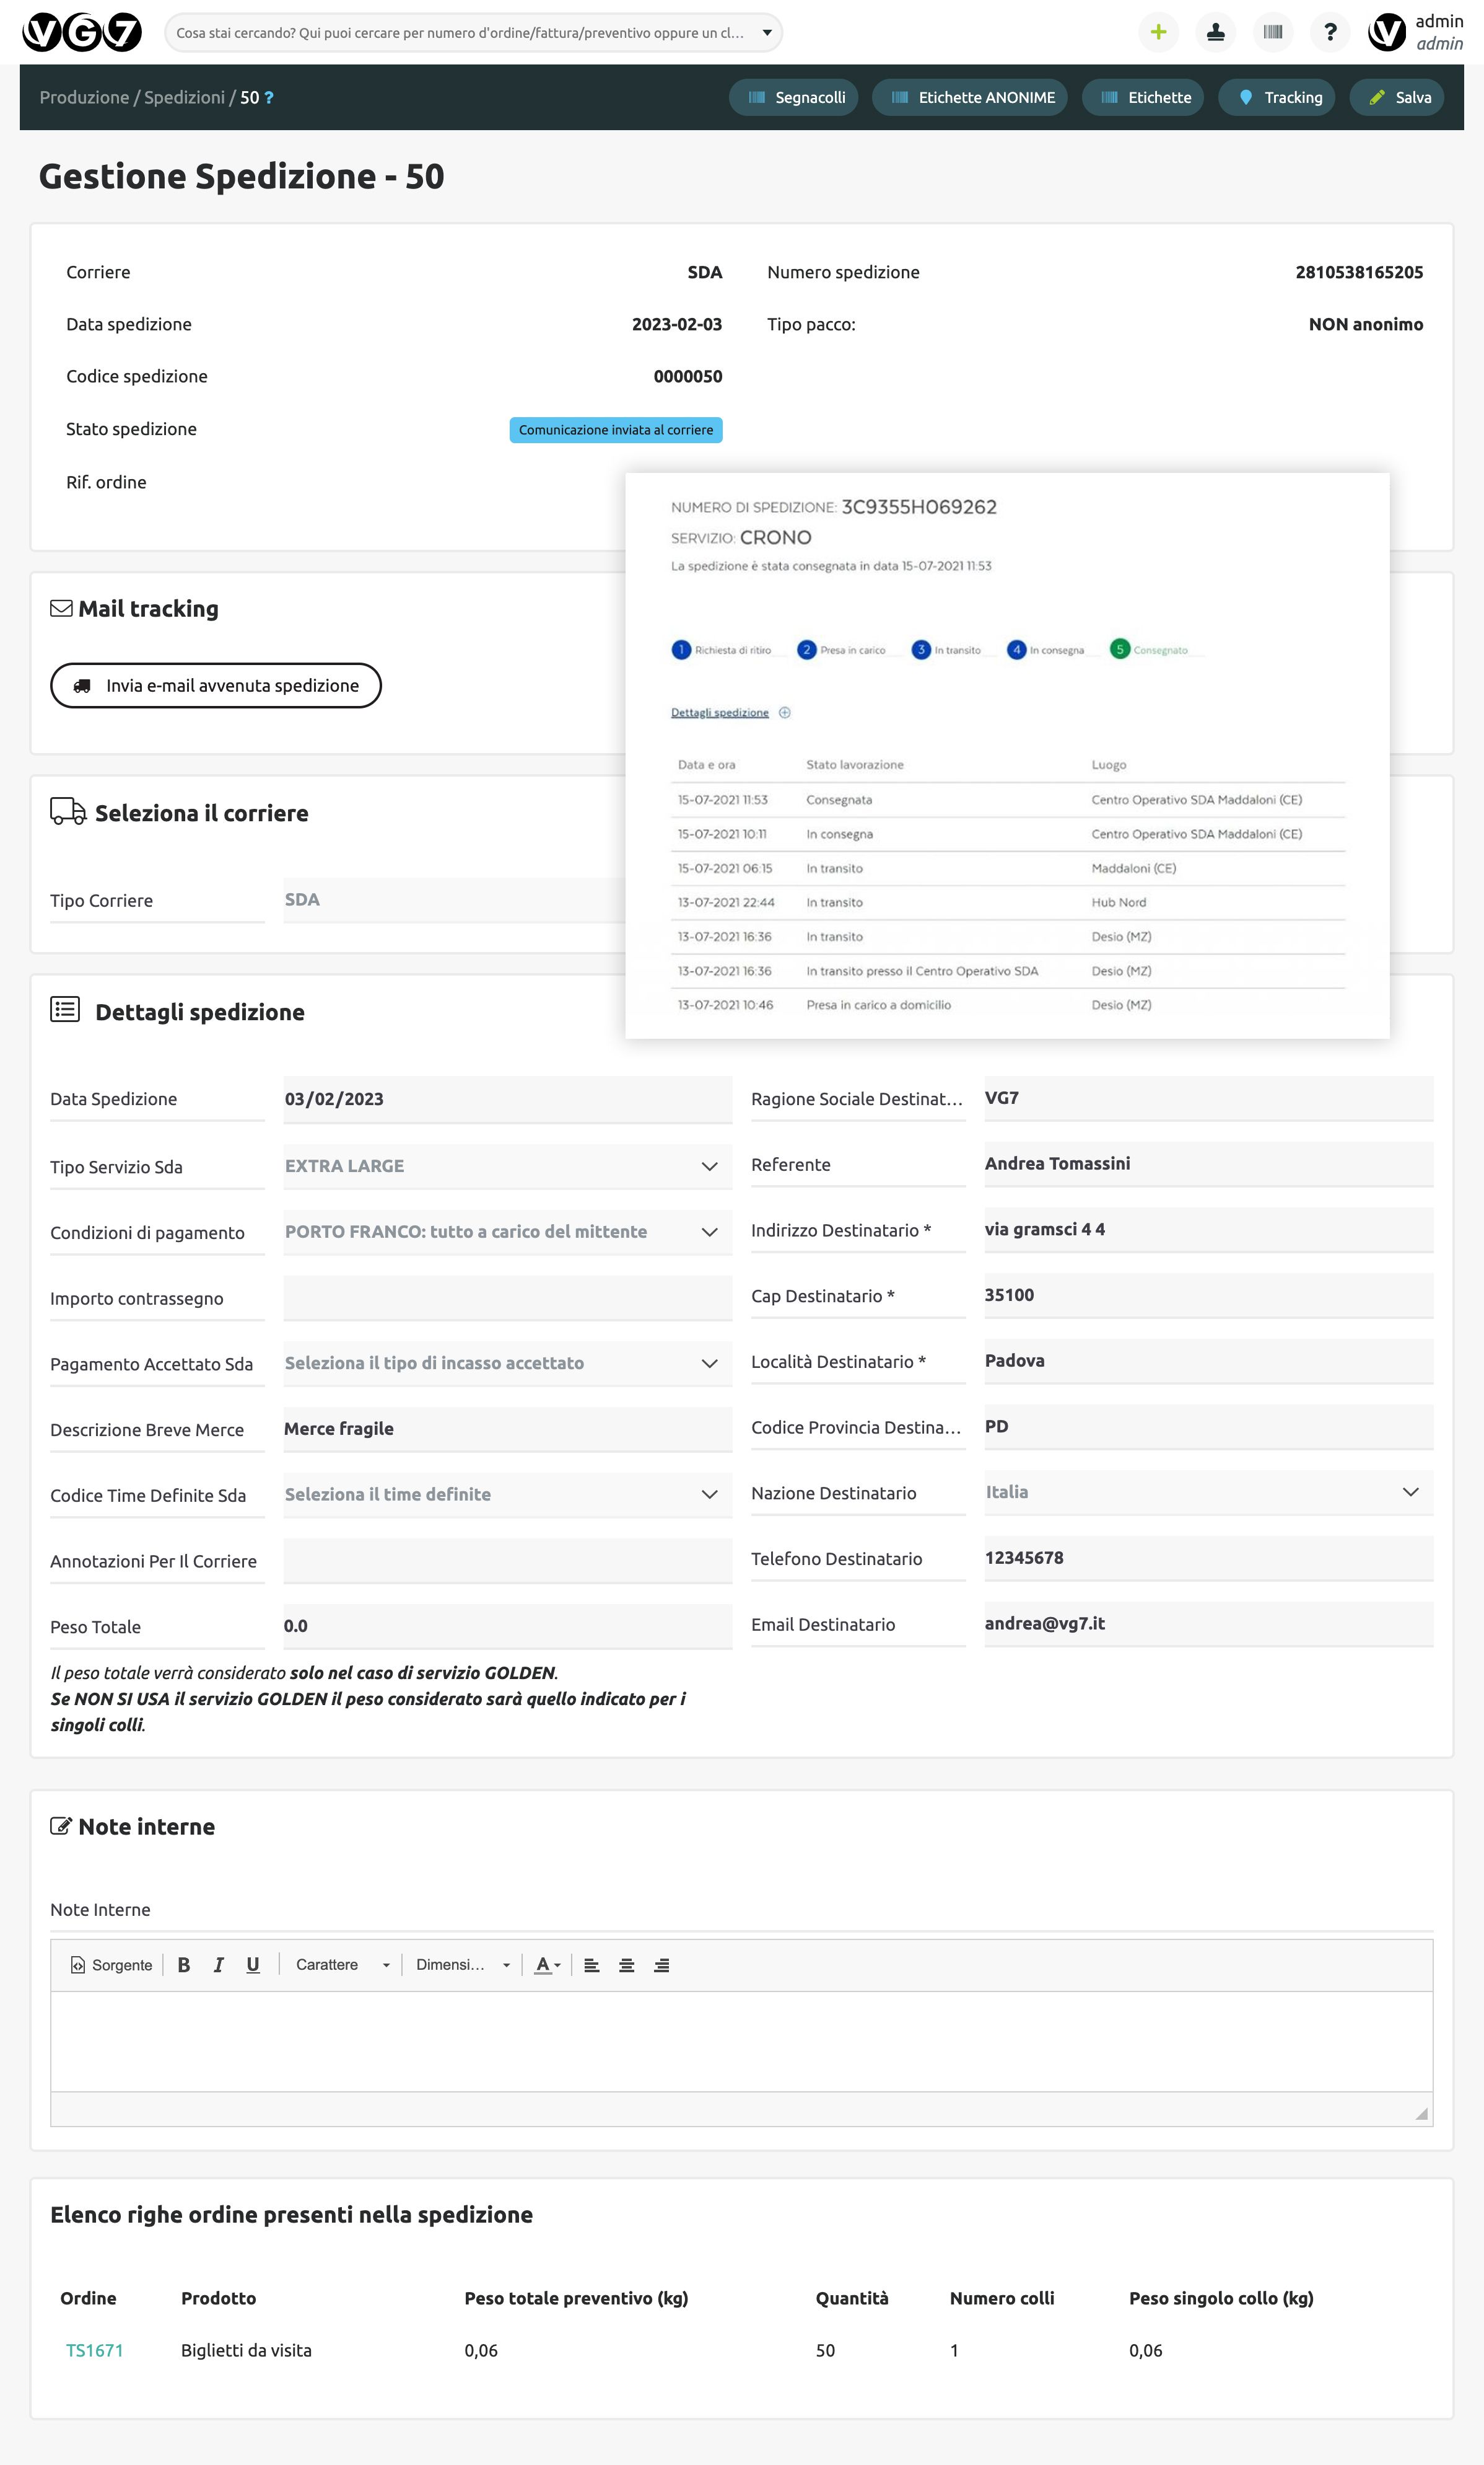Click the SDA tracking screenshot thumbnail
This screenshot has width=1484, height=2465.
click(x=1007, y=756)
